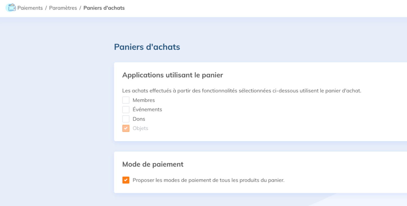Click the Paniers d'achats page title

(147, 47)
